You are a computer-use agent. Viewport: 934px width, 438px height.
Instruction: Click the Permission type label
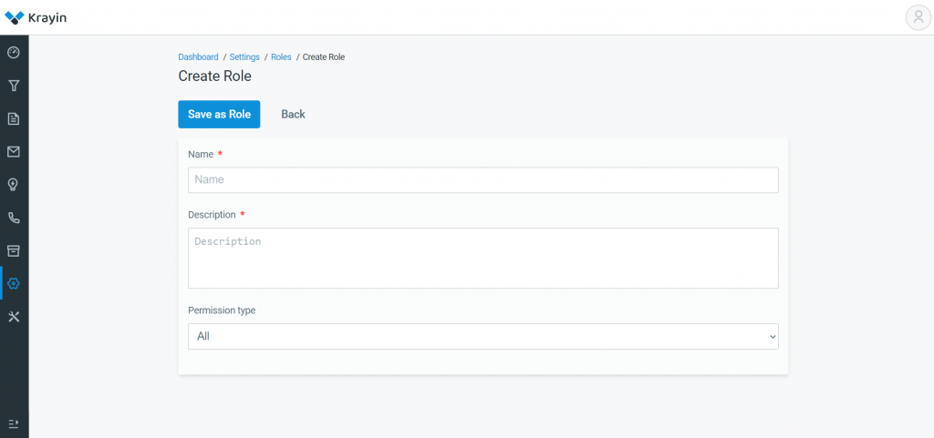(222, 311)
